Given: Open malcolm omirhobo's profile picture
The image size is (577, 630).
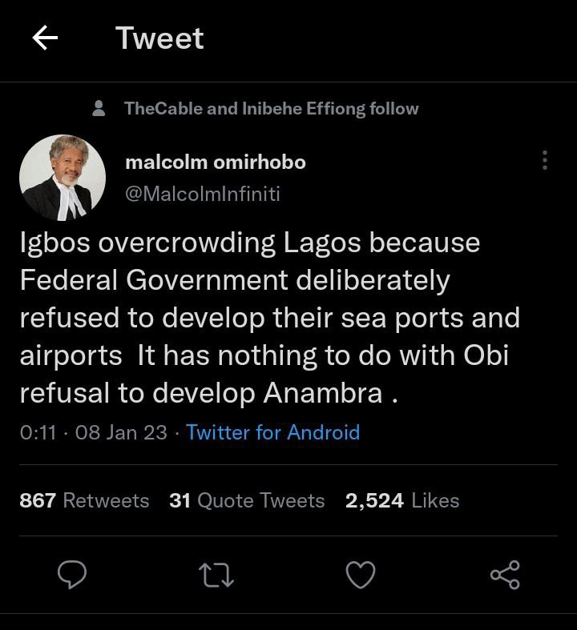Looking at the screenshot, I should click(x=63, y=178).
